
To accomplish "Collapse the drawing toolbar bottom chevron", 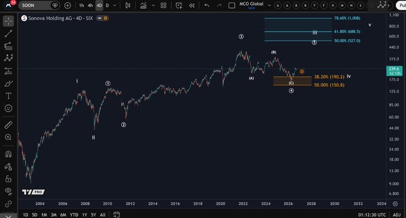I will pos(8,216).
